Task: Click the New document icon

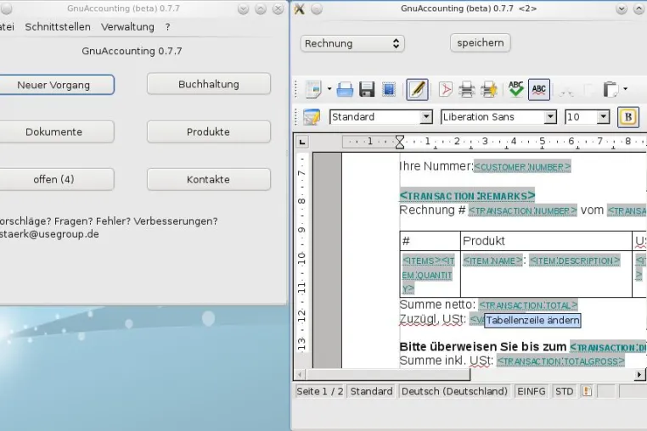Action: click(x=313, y=89)
